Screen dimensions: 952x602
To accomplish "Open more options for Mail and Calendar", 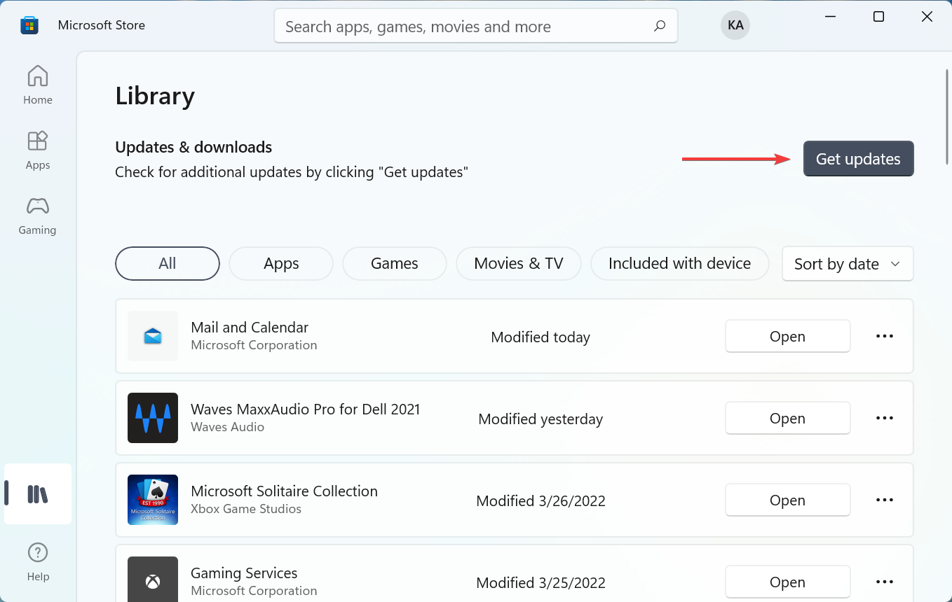I will point(884,336).
